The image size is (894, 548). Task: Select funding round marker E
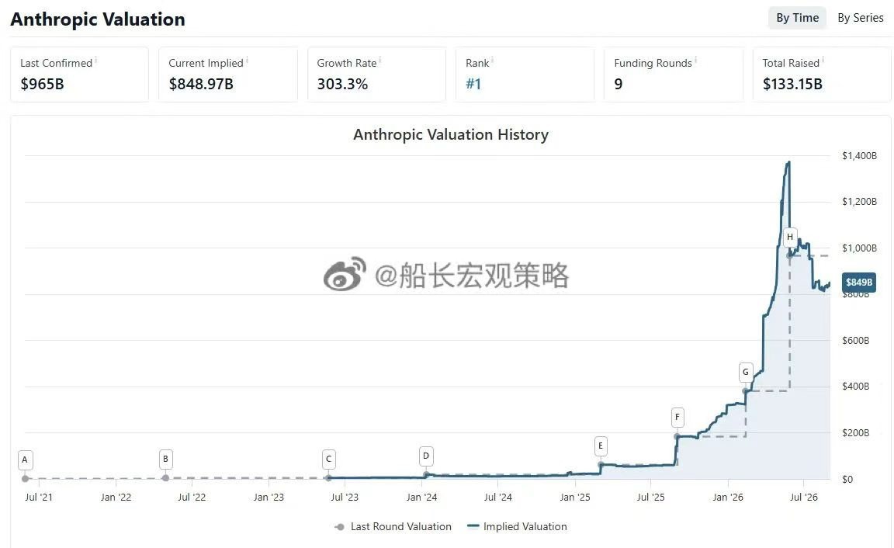(601, 446)
